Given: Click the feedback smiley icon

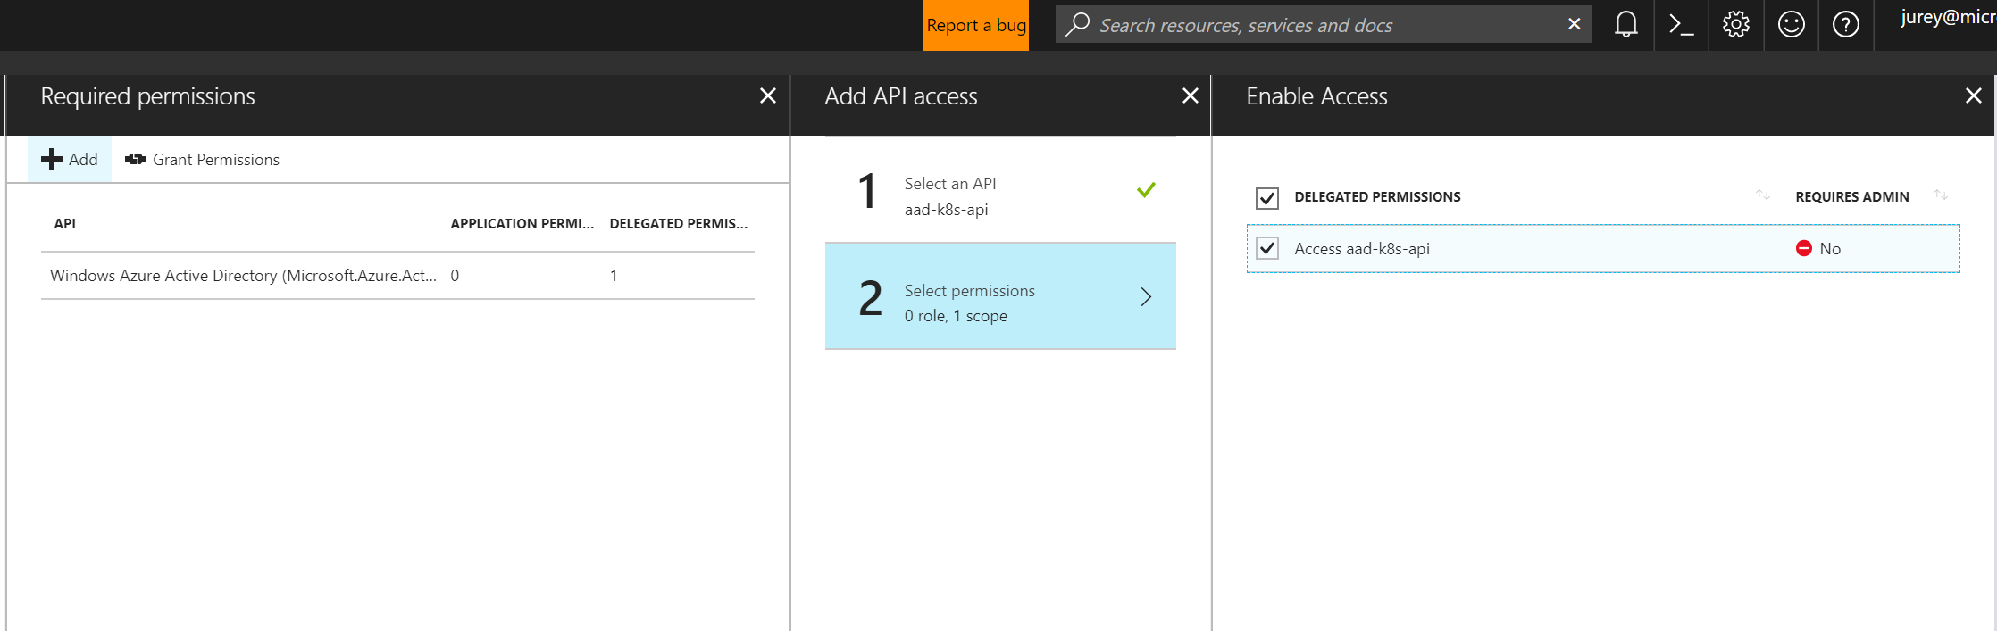Looking at the screenshot, I should click(x=1791, y=25).
